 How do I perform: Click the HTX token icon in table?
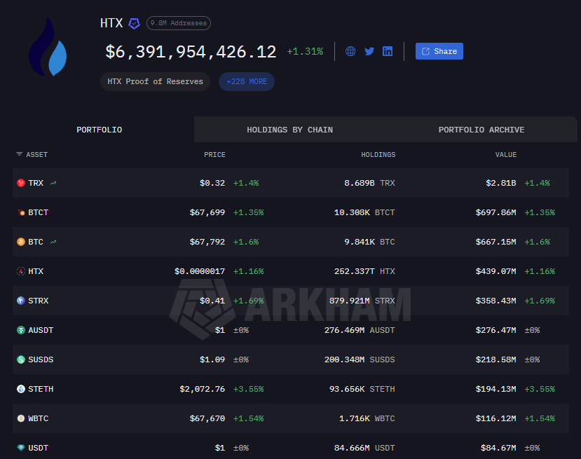coord(21,271)
